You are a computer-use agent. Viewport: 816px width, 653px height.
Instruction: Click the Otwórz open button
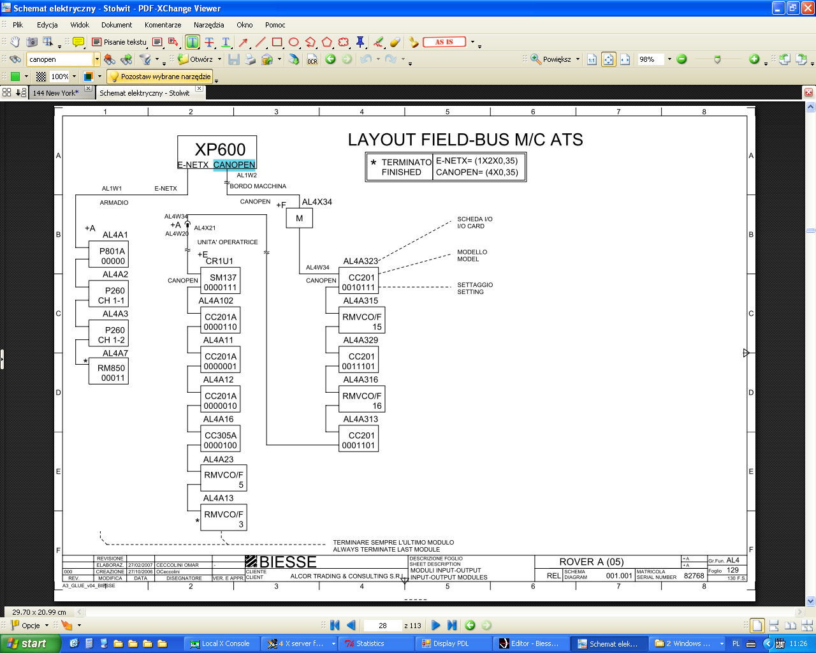(196, 59)
